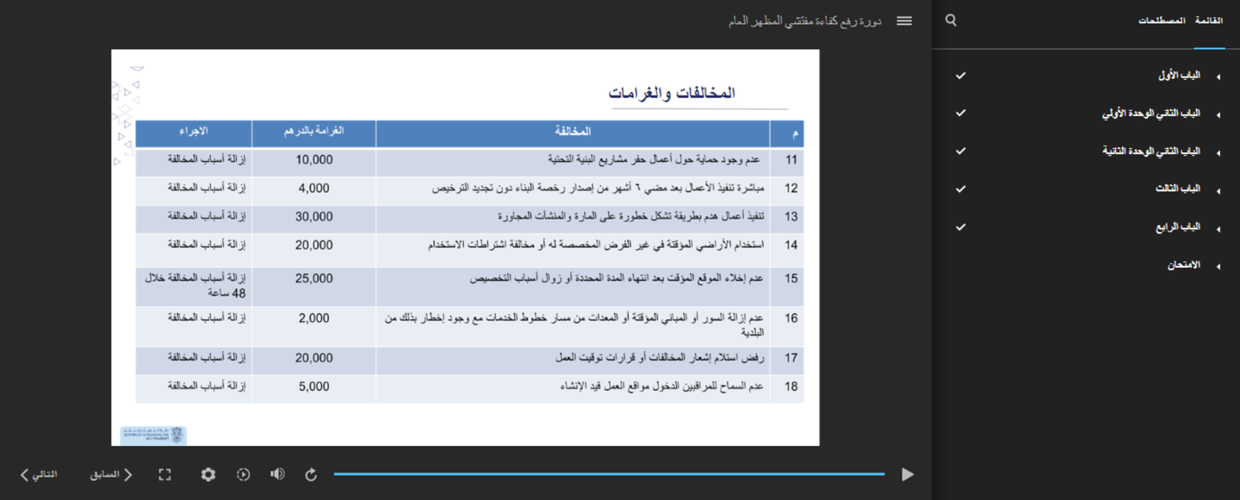The height and width of the screenshot is (500, 1240).
Task: Click the checkmark beside الباب الرابع
Action: [961, 227]
